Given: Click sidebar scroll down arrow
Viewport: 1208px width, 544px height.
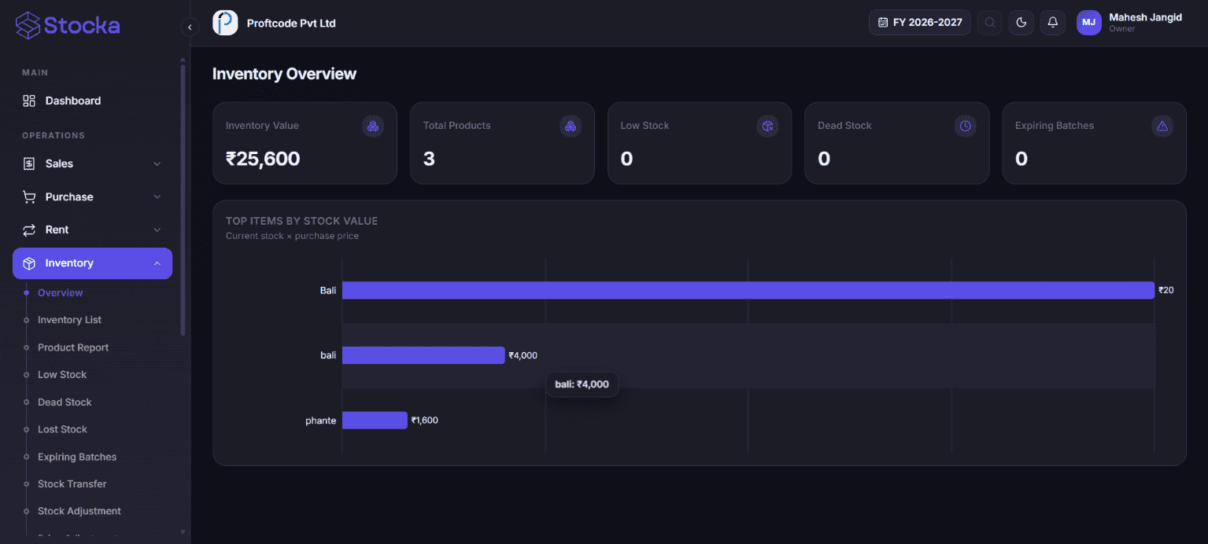Looking at the screenshot, I should click(x=183, y=532).
